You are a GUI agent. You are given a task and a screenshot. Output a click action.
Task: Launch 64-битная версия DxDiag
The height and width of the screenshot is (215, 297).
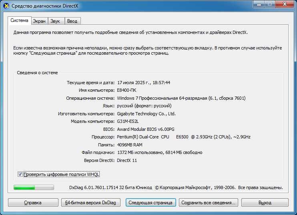[x=91, y=203]
